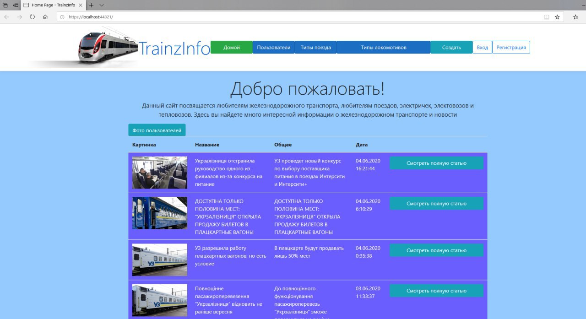The image size is (586, 319).
Task: Toggle reading view icon in address bar
Action: (547, 17)
